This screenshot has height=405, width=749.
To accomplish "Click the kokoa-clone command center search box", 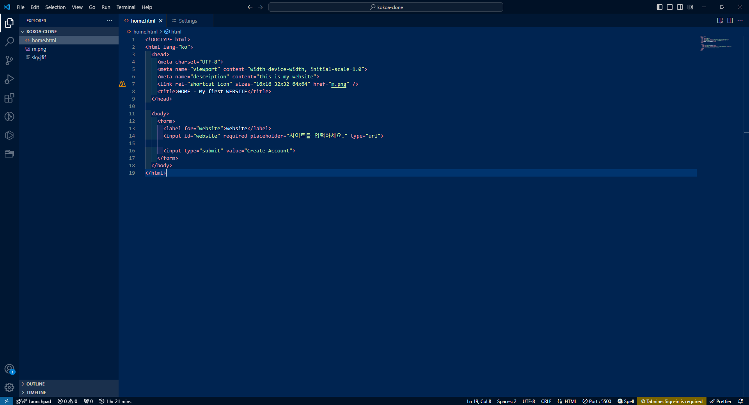I will 386,7.
